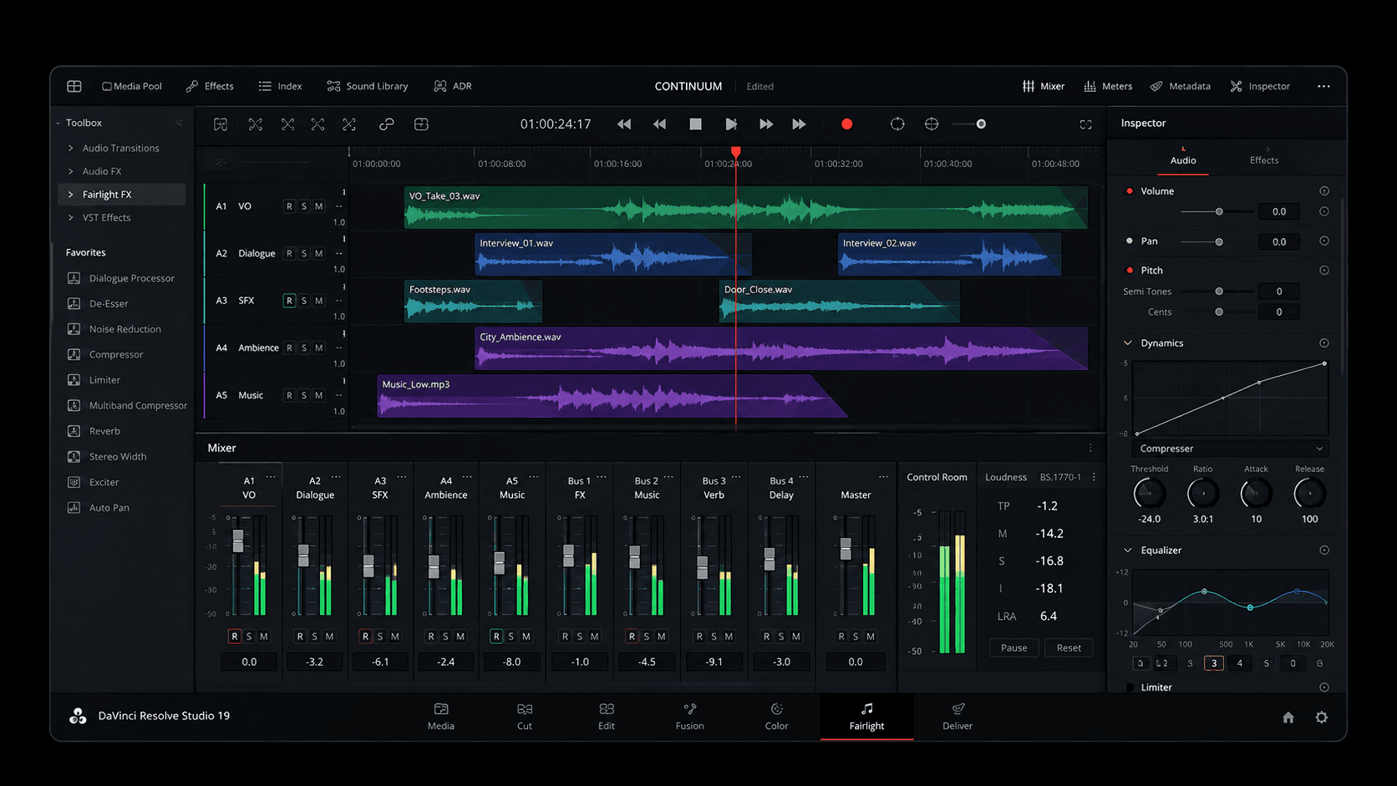Click the fullscreen expand icon

(1085, 124)
